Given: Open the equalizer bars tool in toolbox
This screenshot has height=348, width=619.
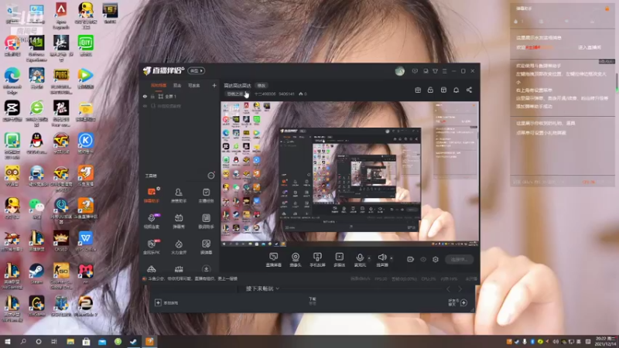Looking at the screenshot, I should pyautogui.click(x=179, y=269).
